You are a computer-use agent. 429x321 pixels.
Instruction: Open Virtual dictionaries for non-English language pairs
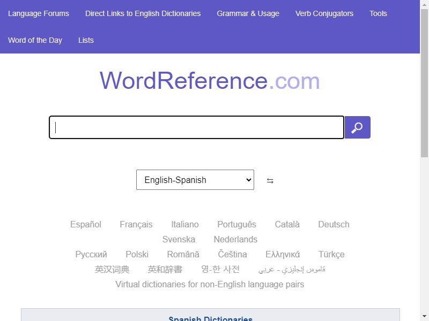(210, 285)
